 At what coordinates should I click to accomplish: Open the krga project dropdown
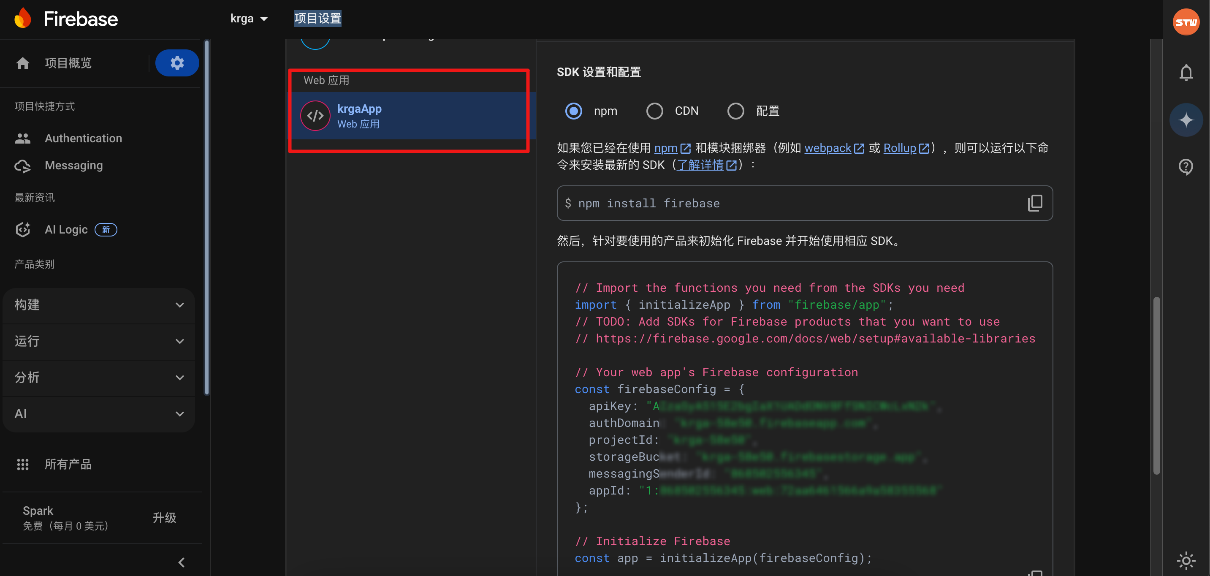pyautogui.click(x=249, y=18)
